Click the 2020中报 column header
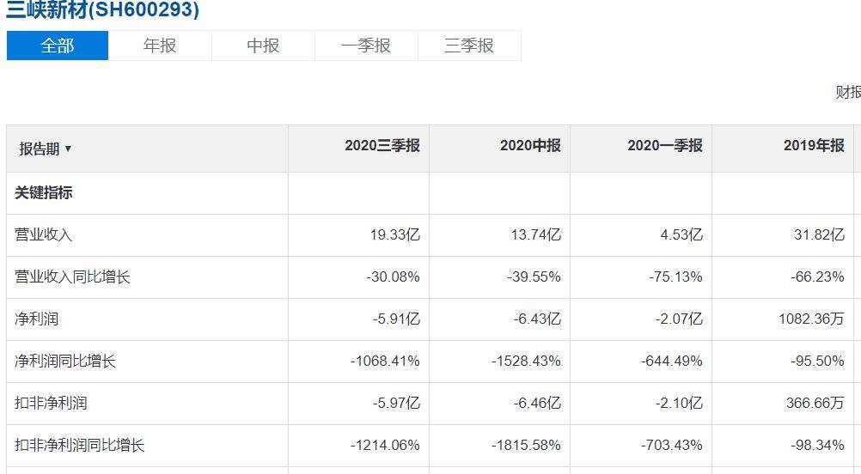 [x=530, y=145]
